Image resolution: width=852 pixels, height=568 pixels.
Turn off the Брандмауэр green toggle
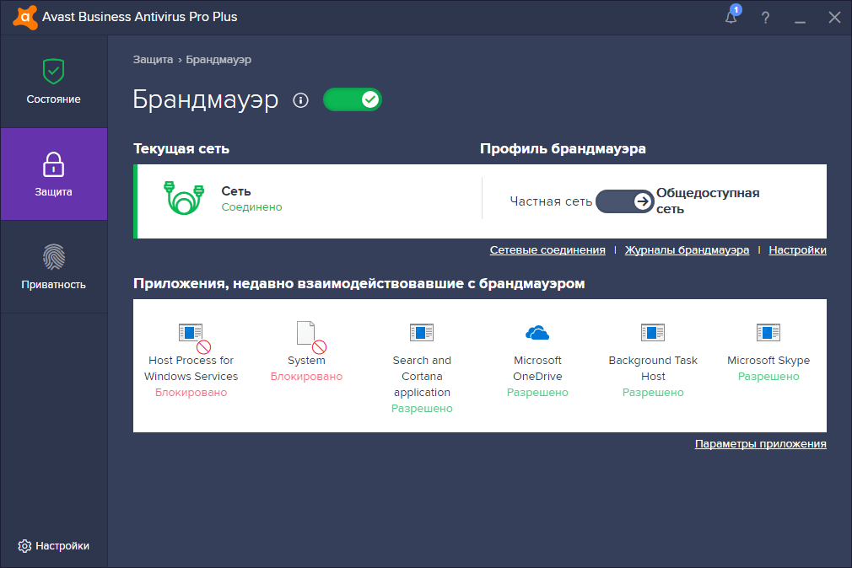(353, 99)
